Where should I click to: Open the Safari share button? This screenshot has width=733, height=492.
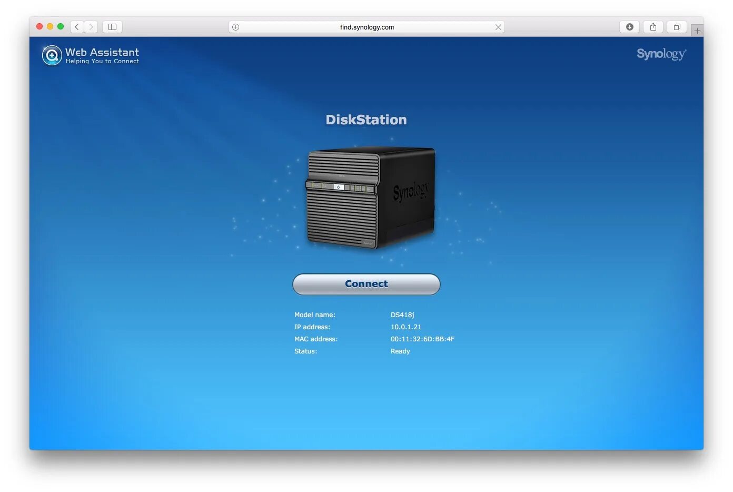[653, 27]
